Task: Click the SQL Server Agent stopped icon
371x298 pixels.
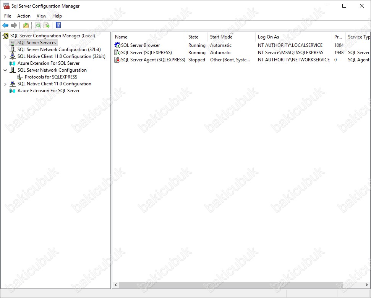Action: [x=117, y=60]
